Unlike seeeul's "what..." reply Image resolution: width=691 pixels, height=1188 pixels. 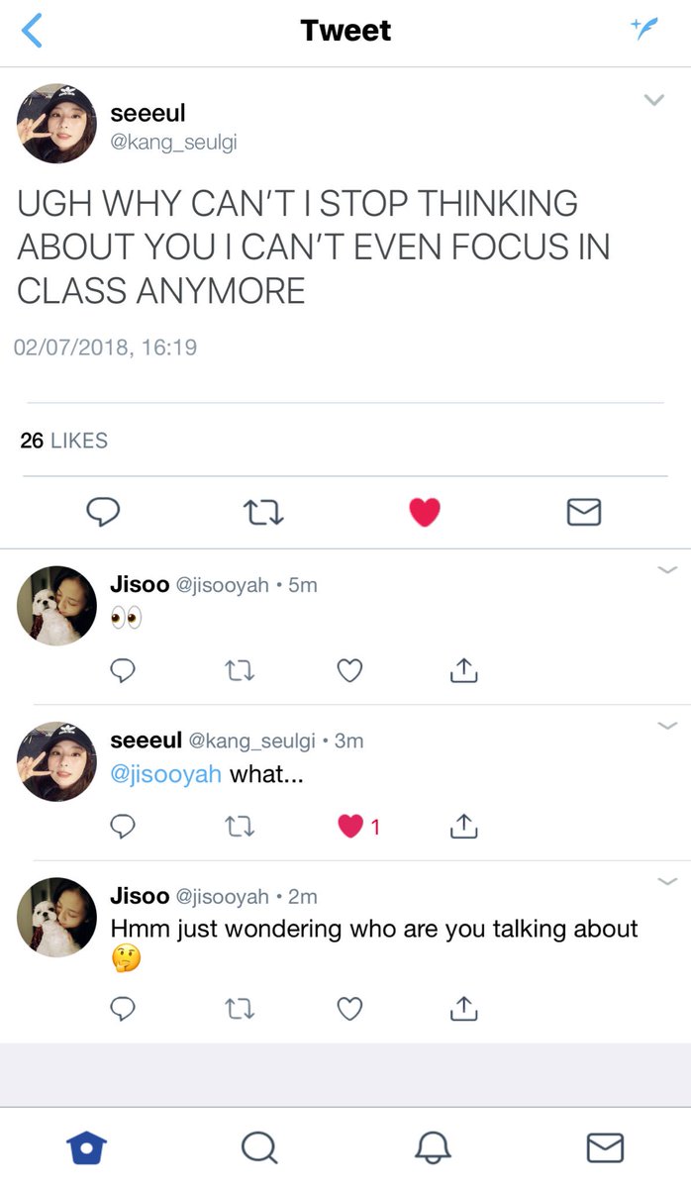point(350,826)
